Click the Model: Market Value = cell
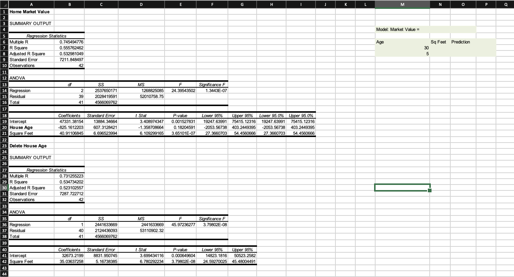Viewport: 514px width, 277px height. (402, 29)
